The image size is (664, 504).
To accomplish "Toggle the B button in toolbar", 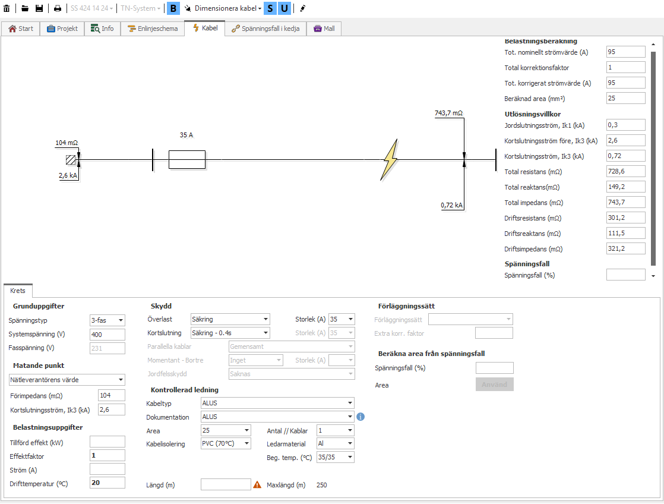I will pos(173,8).
